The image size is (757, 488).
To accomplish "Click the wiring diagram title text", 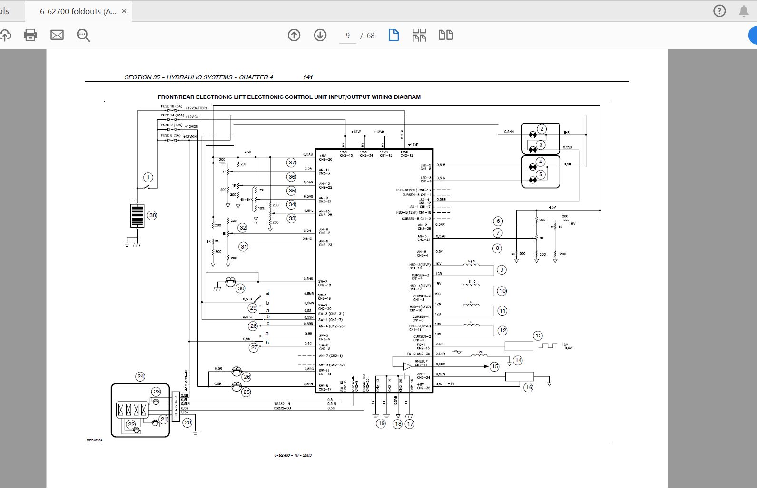I will click(289, 97).
